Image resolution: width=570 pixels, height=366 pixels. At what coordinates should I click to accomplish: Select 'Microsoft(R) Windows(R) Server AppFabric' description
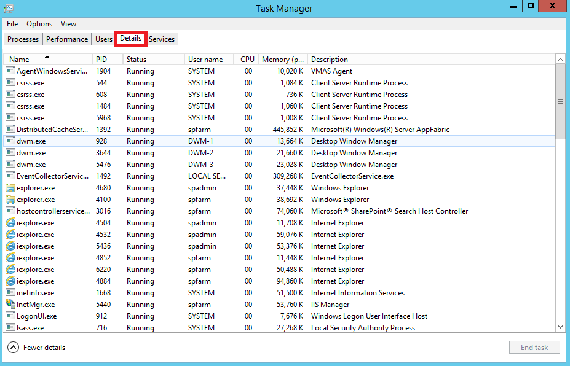380,129
